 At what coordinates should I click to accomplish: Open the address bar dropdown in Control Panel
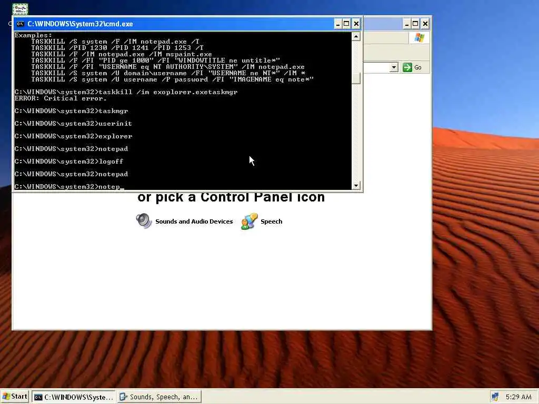pyautogui.click(x=394, y=67)
